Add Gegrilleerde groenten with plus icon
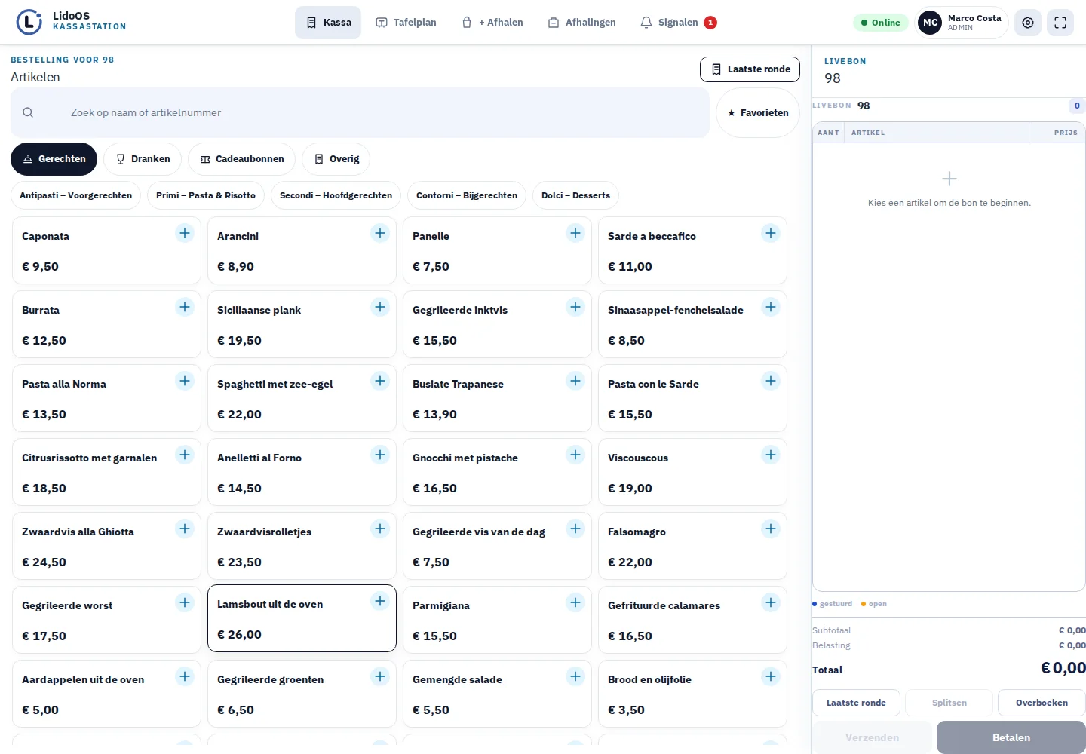 click(380, 676)
